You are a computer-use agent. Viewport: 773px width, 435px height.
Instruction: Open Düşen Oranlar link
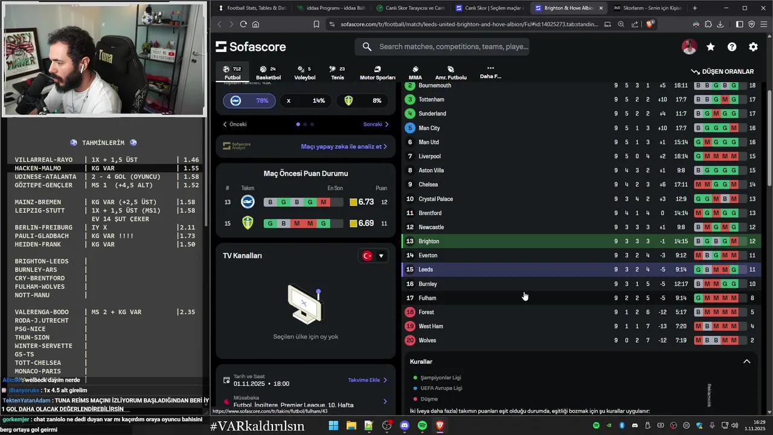[x=723, y=71]
